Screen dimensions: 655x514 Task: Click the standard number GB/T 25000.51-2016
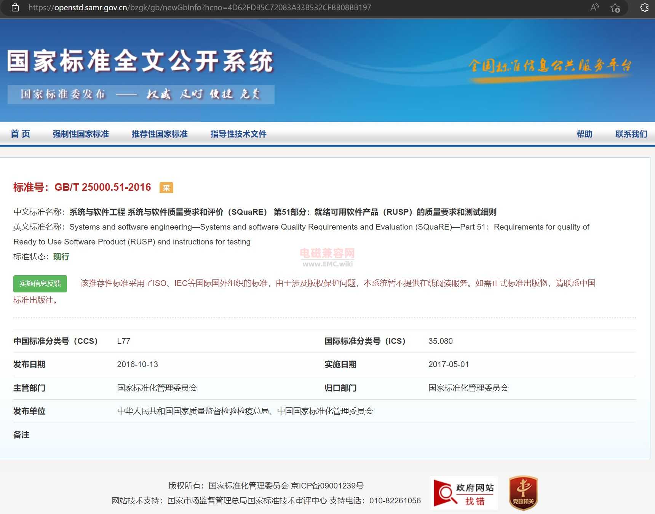coord(103,187)
